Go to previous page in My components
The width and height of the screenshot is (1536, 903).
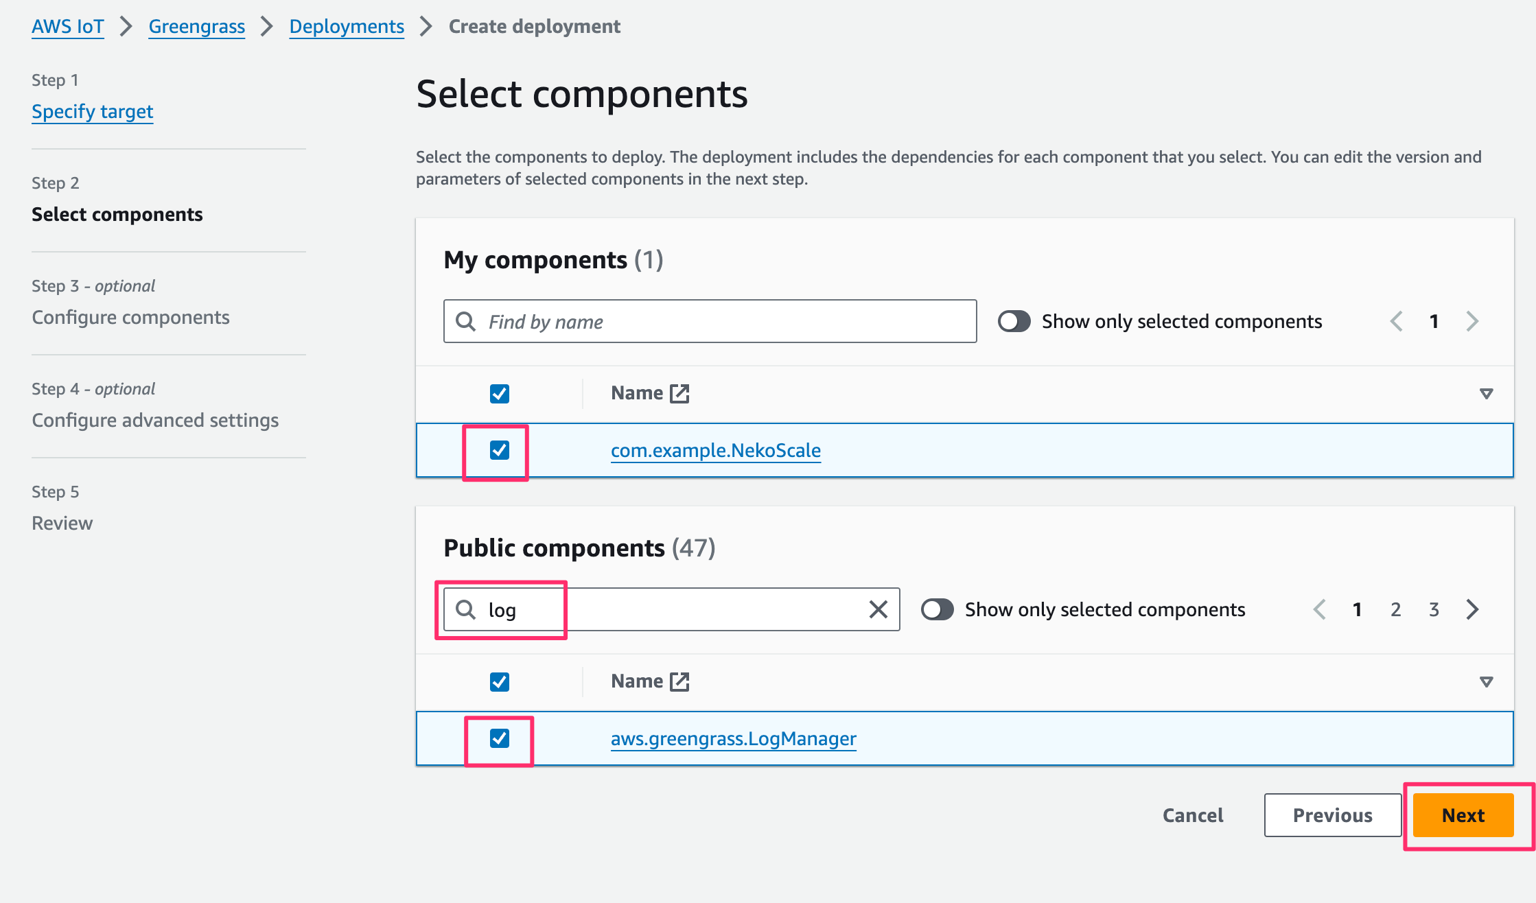(1396, 321)
